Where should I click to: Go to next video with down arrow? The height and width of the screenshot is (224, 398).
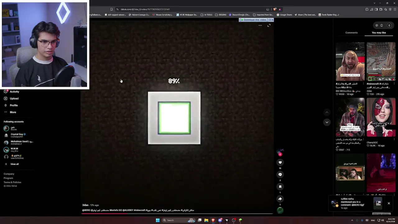327,122
